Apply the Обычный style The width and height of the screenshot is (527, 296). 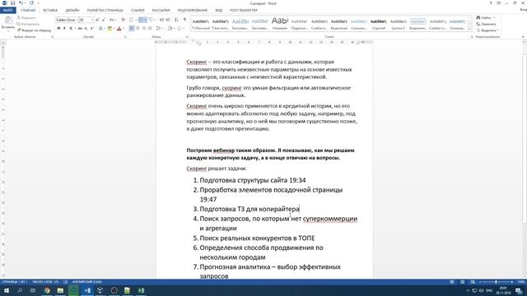[201, 25]
